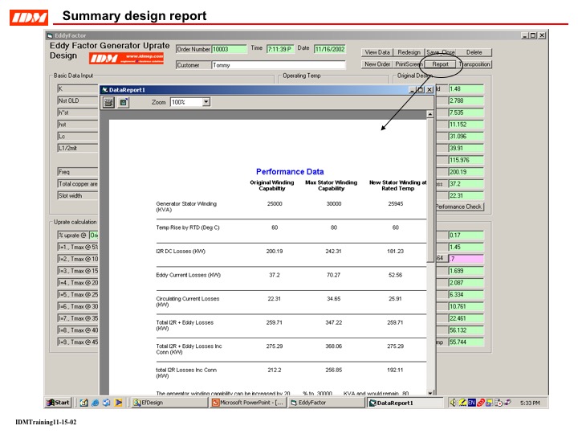578x434 pixels.
Task: Click the Order Number input field
Action: 229,49
